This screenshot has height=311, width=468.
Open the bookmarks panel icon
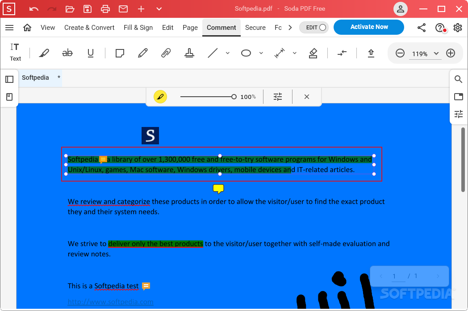(9, 97)
